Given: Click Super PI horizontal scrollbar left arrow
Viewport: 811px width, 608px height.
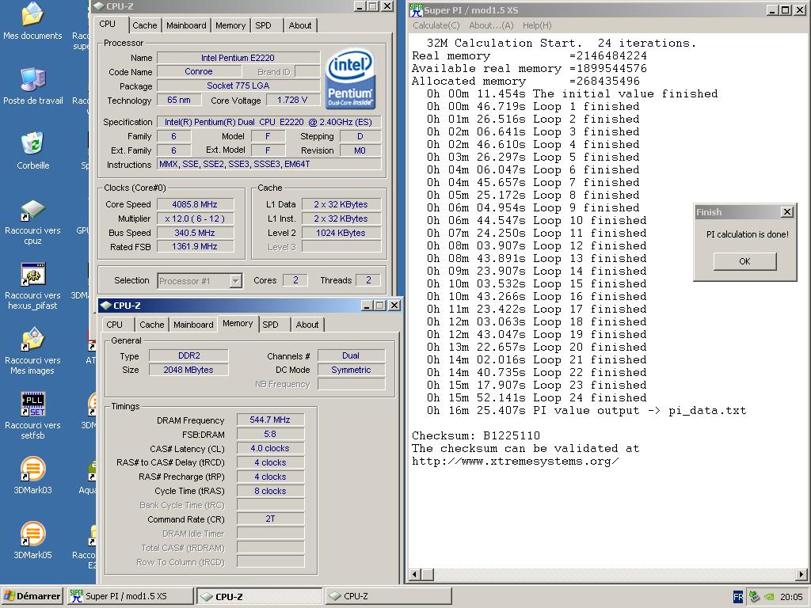Looking at the screenshot, I should pos(415,575).
